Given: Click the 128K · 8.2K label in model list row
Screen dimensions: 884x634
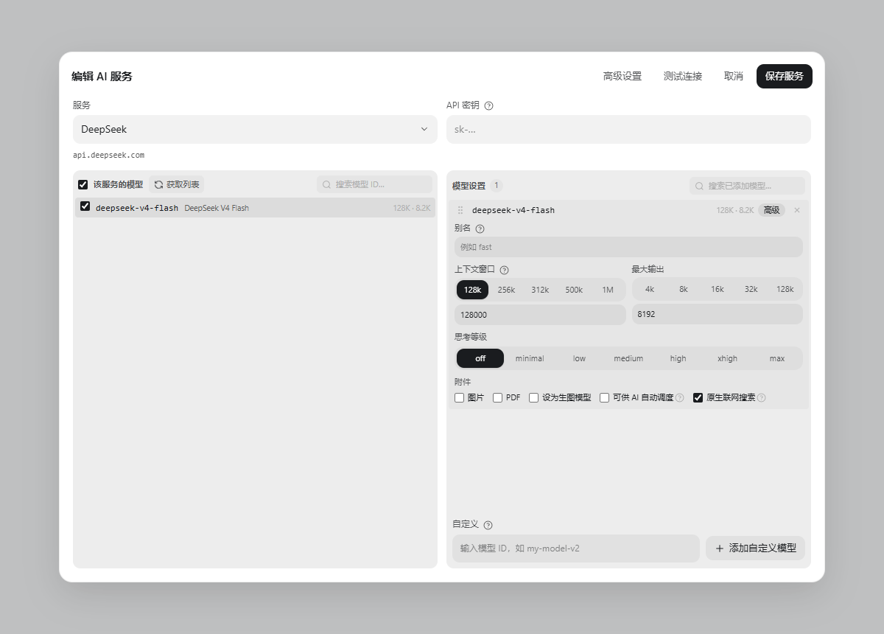Looking at the screenshot, I should 412,208.
